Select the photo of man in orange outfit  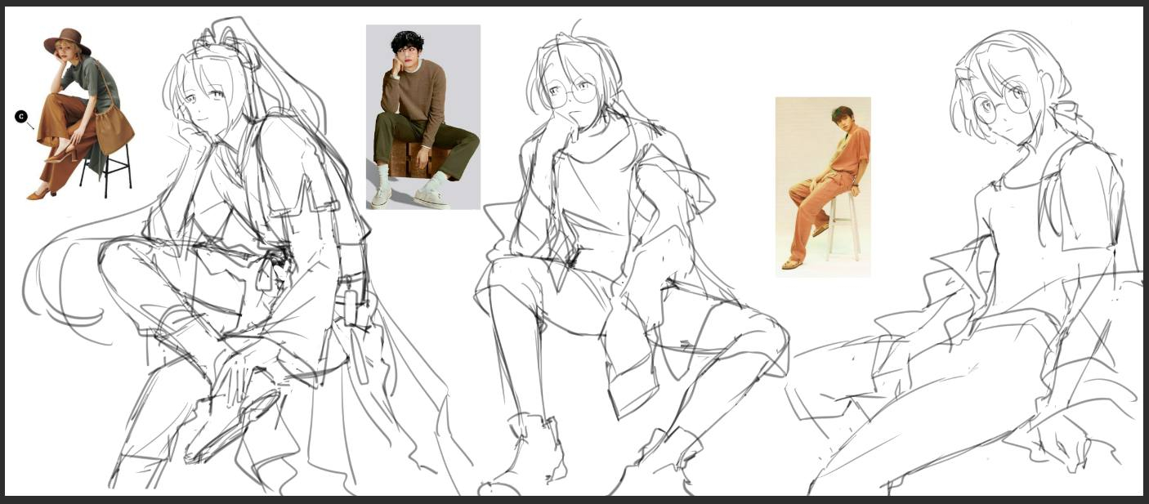[822, 186]
